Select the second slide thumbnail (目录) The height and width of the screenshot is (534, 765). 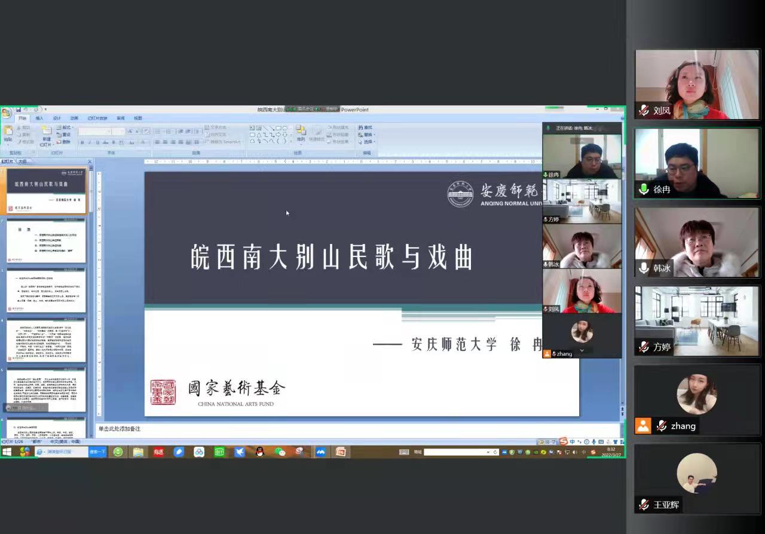click(46, 240)
